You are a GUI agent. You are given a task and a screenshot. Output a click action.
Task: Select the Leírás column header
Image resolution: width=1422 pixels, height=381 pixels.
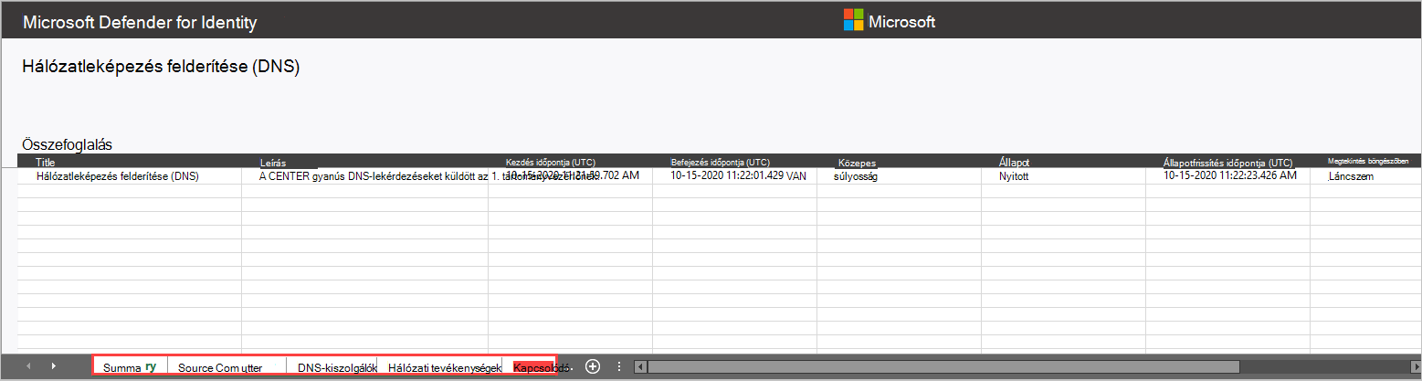[x=273, y=162]
